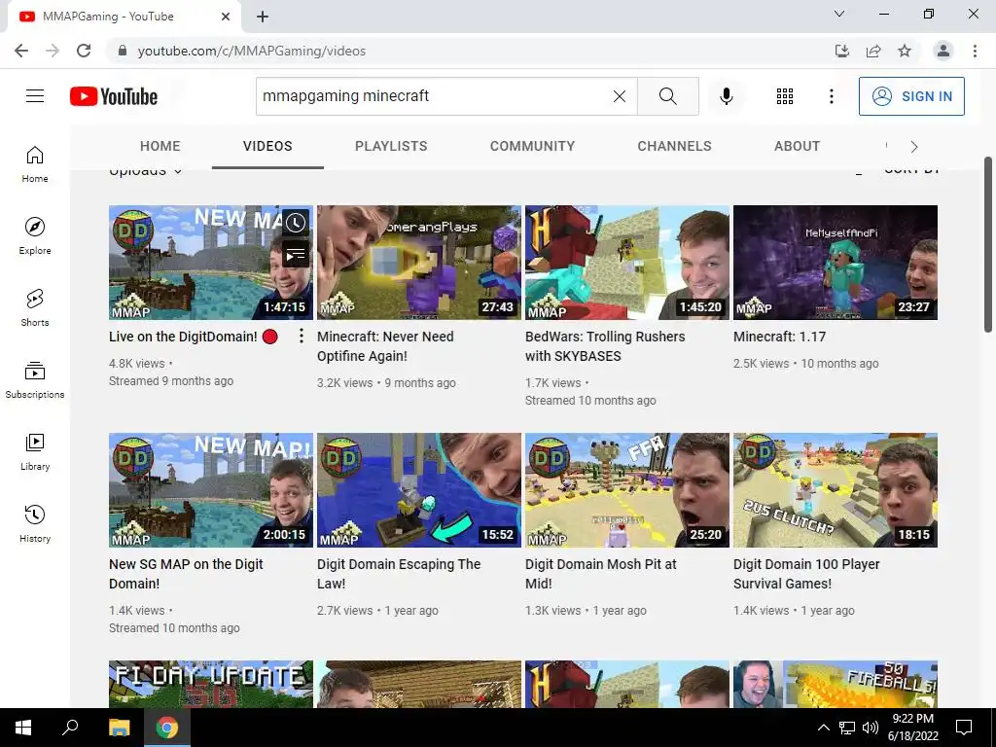Play the 2:00:15 NEW MAP thumbnail
The height and width of the screenshot is (747, 996).
point(211,490)
